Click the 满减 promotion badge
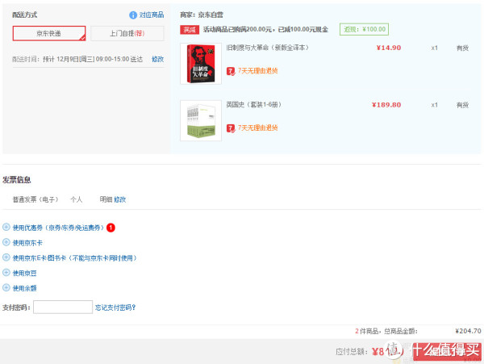This screenshot has width=484, height=364. (190, 30)
